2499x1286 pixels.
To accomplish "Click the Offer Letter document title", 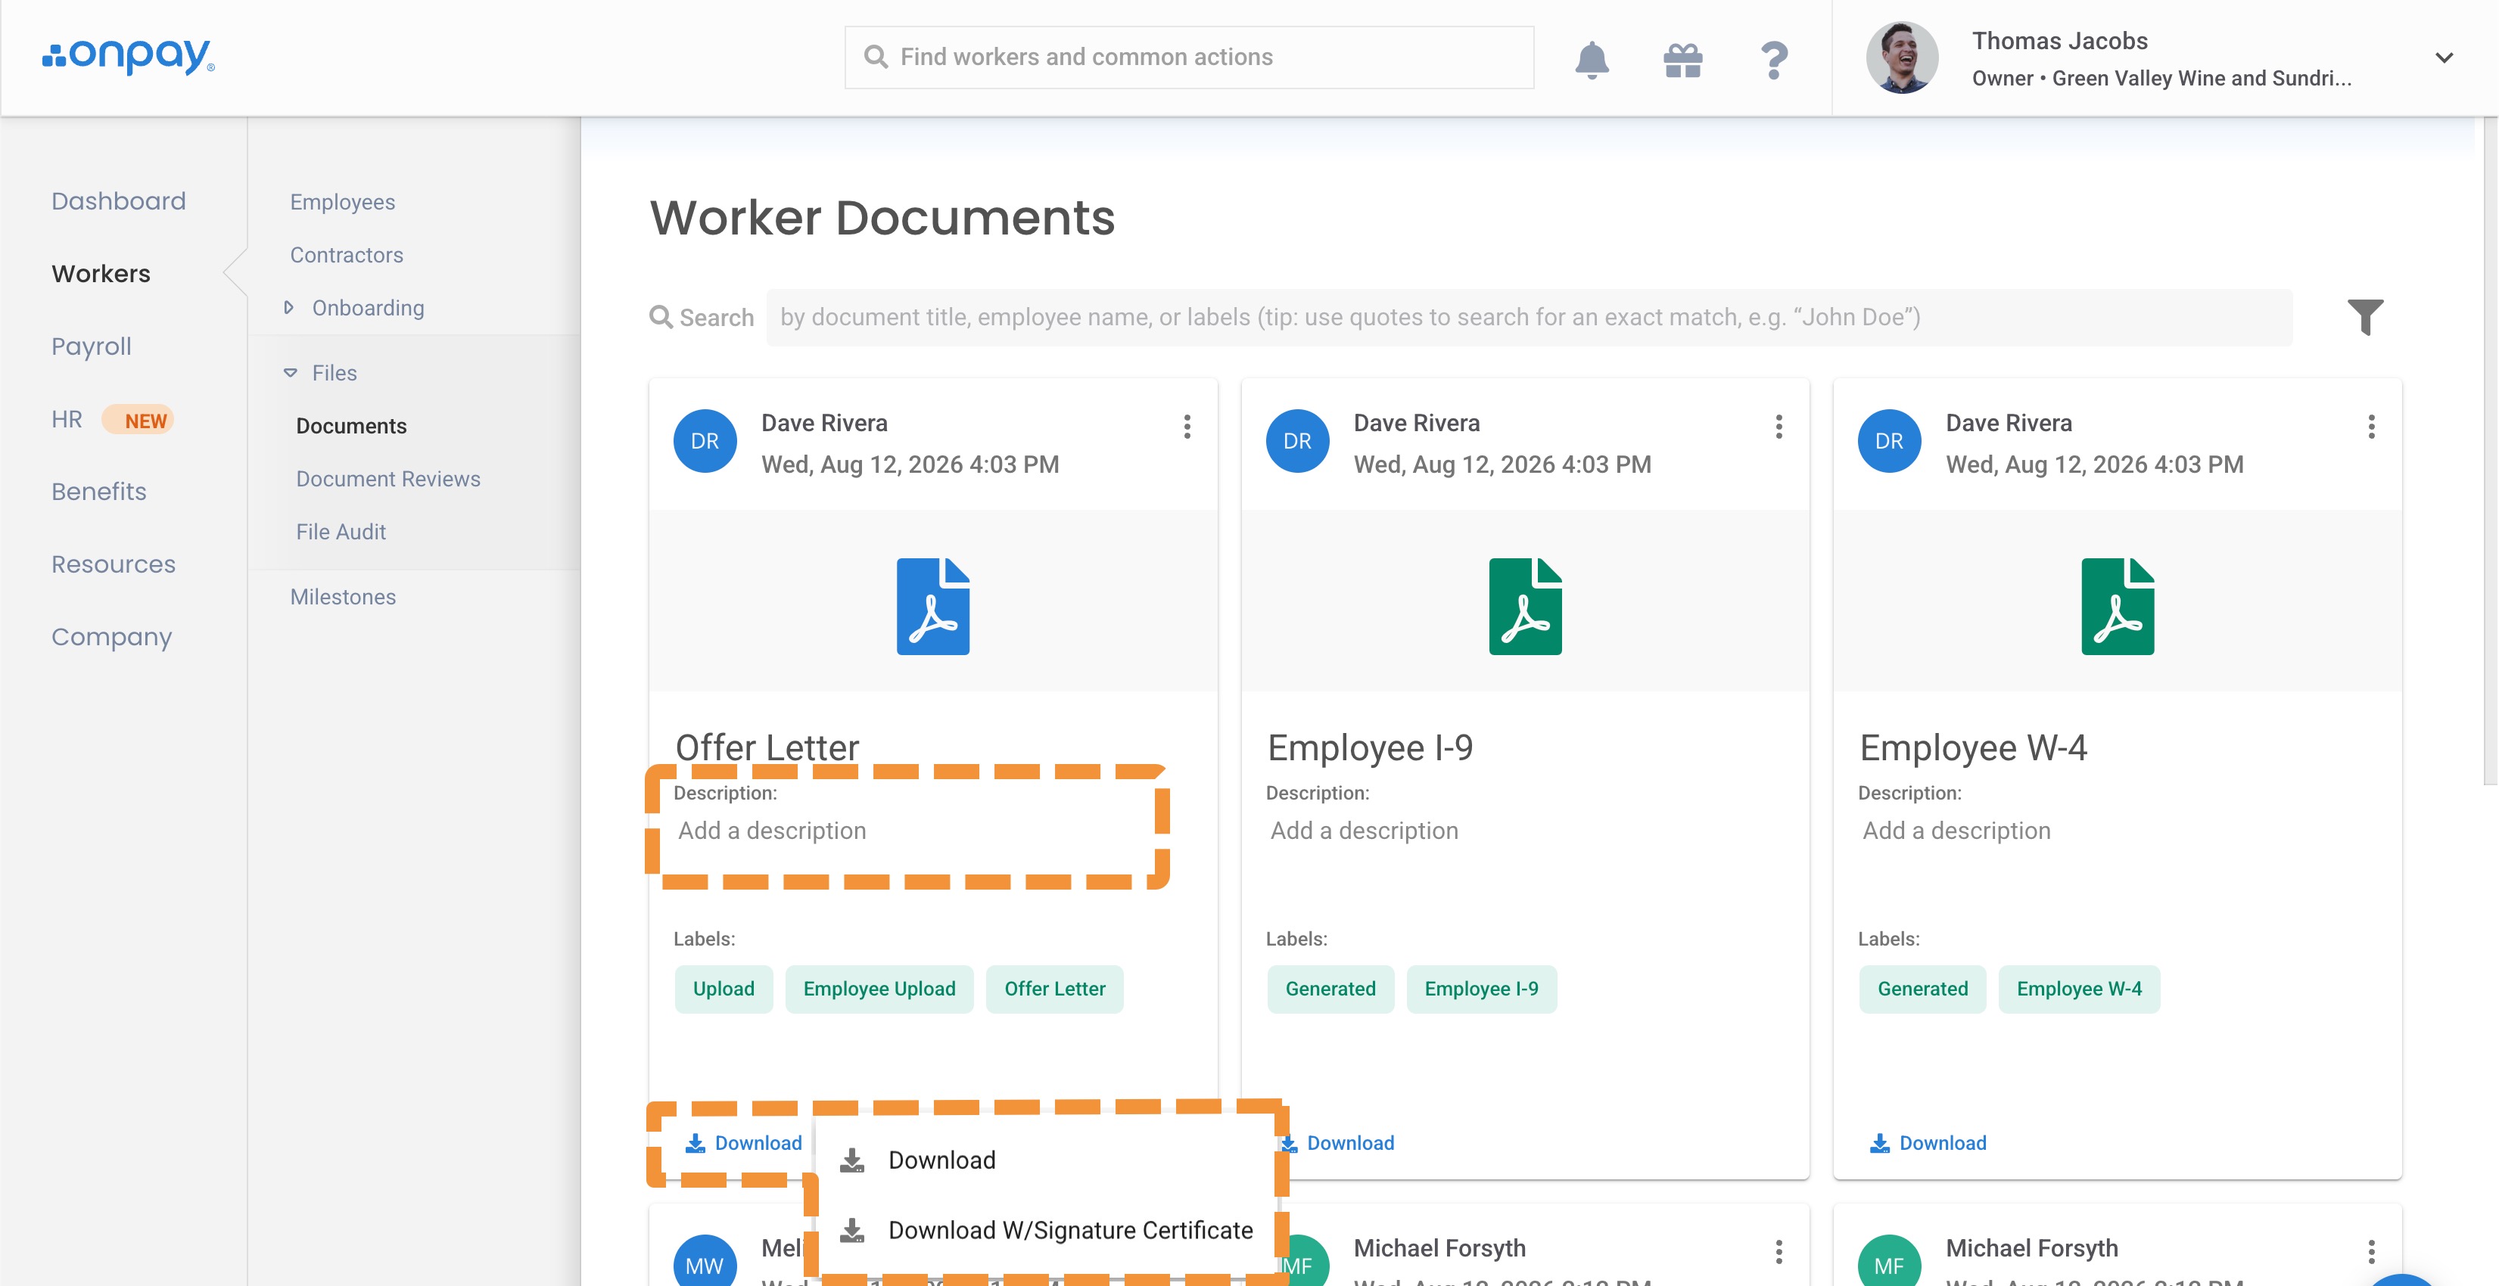I will (767, 747).
